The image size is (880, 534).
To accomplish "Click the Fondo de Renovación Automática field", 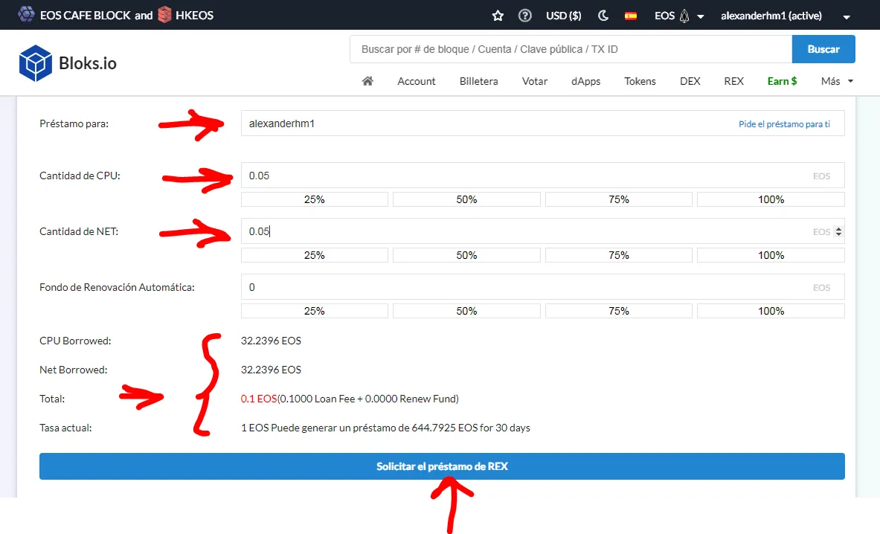I will point(543,287).
